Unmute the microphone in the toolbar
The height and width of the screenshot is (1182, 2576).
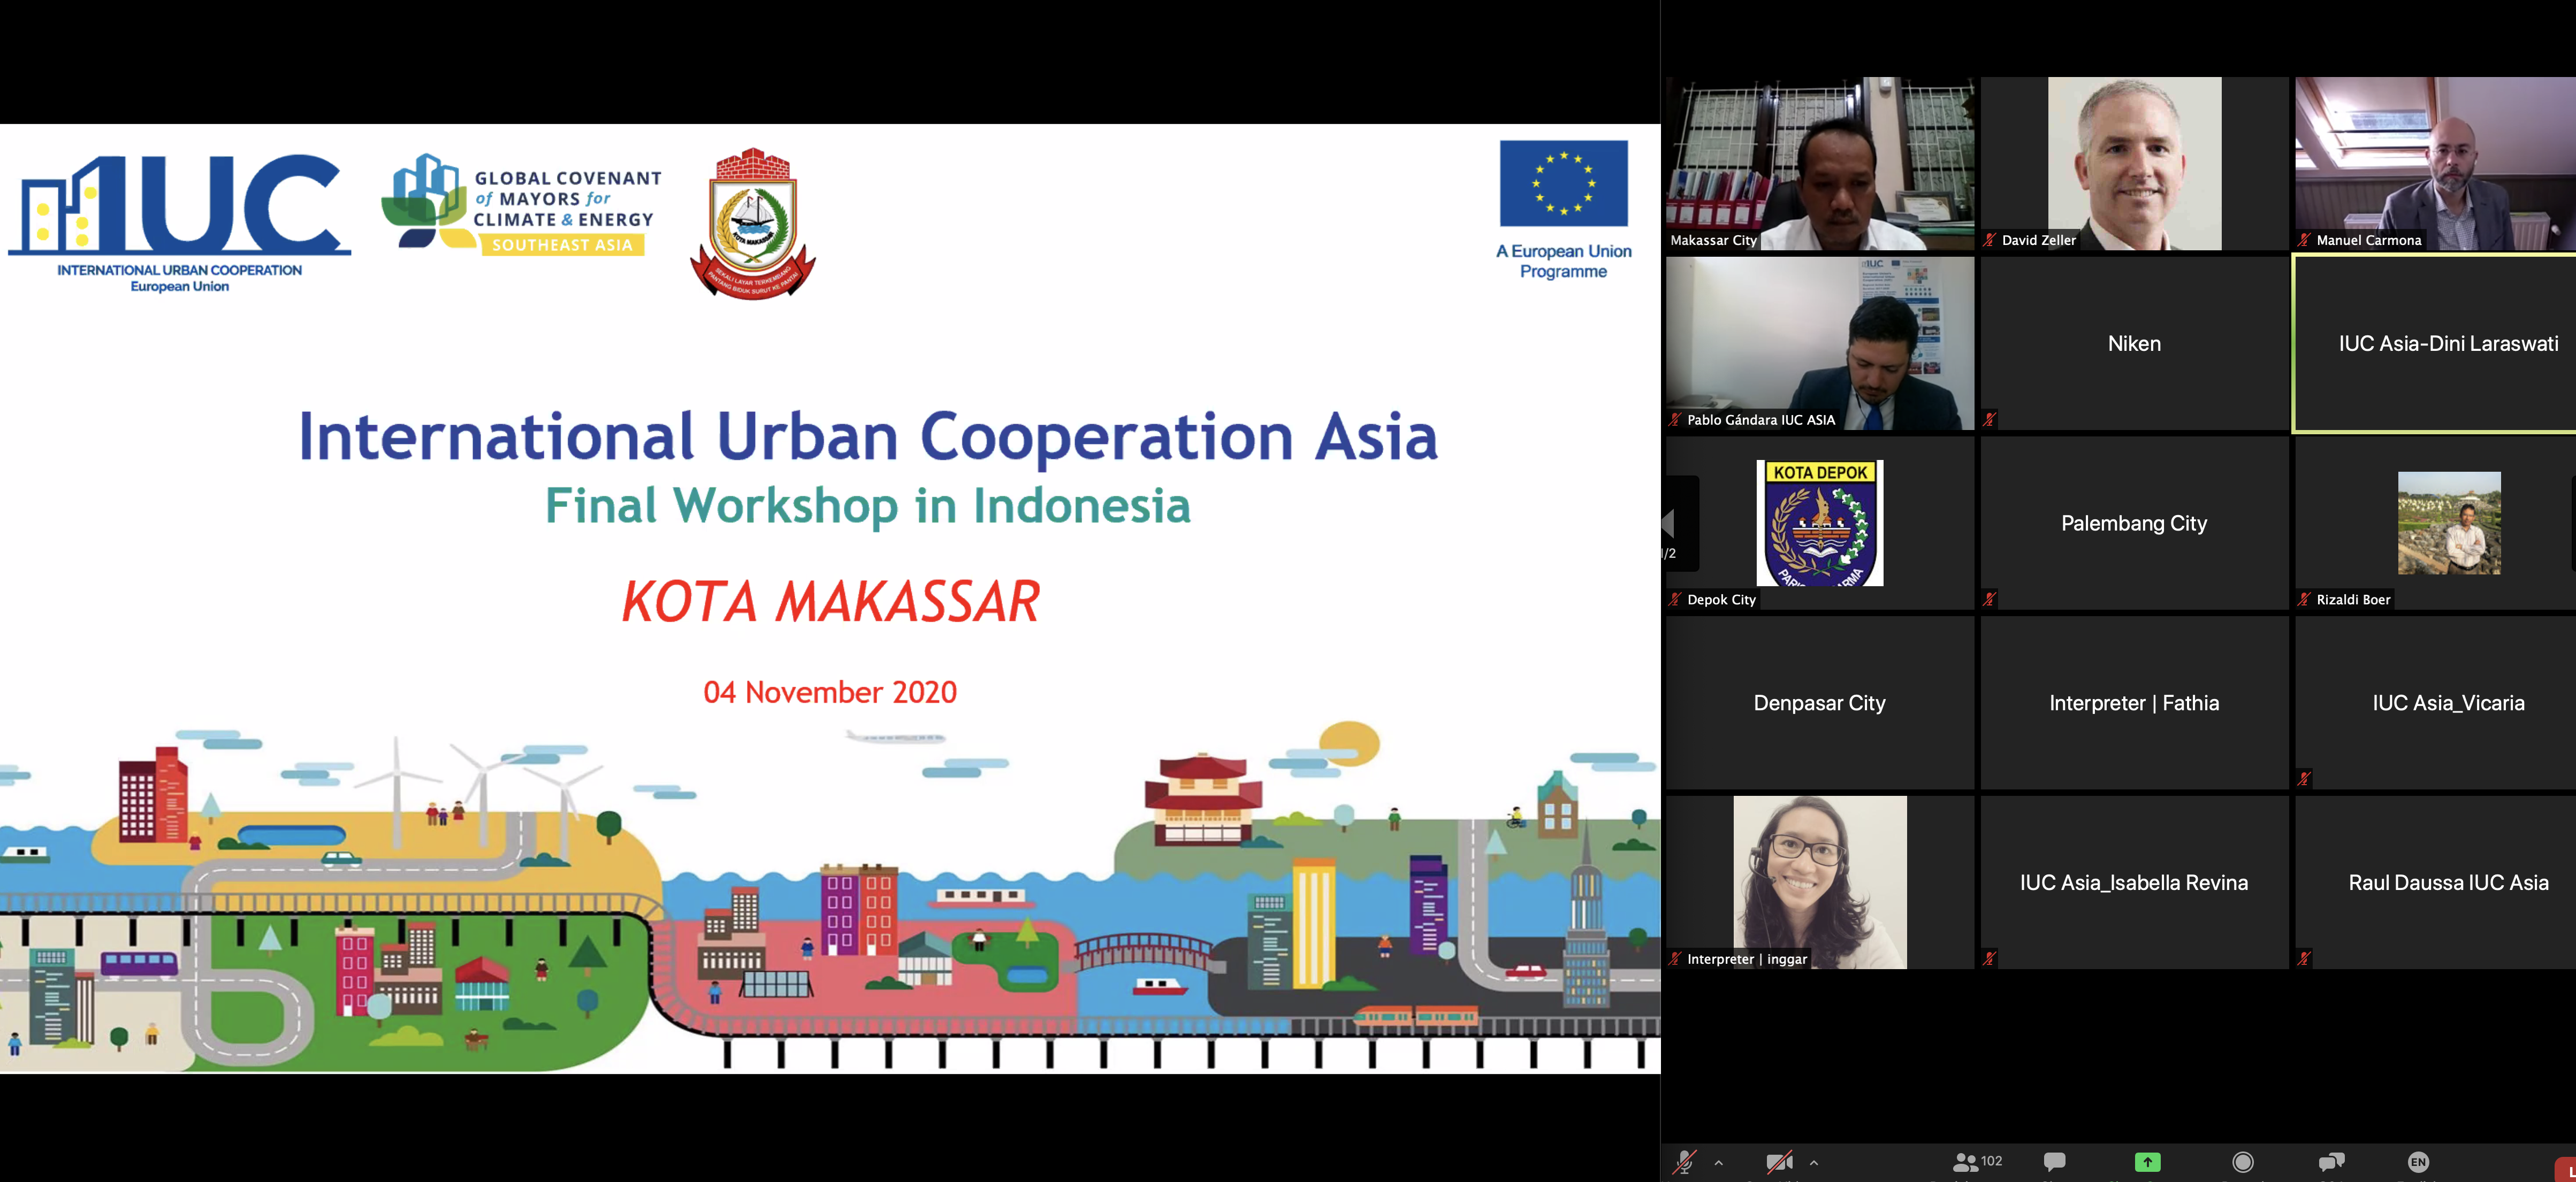tap(1684, 1162)
